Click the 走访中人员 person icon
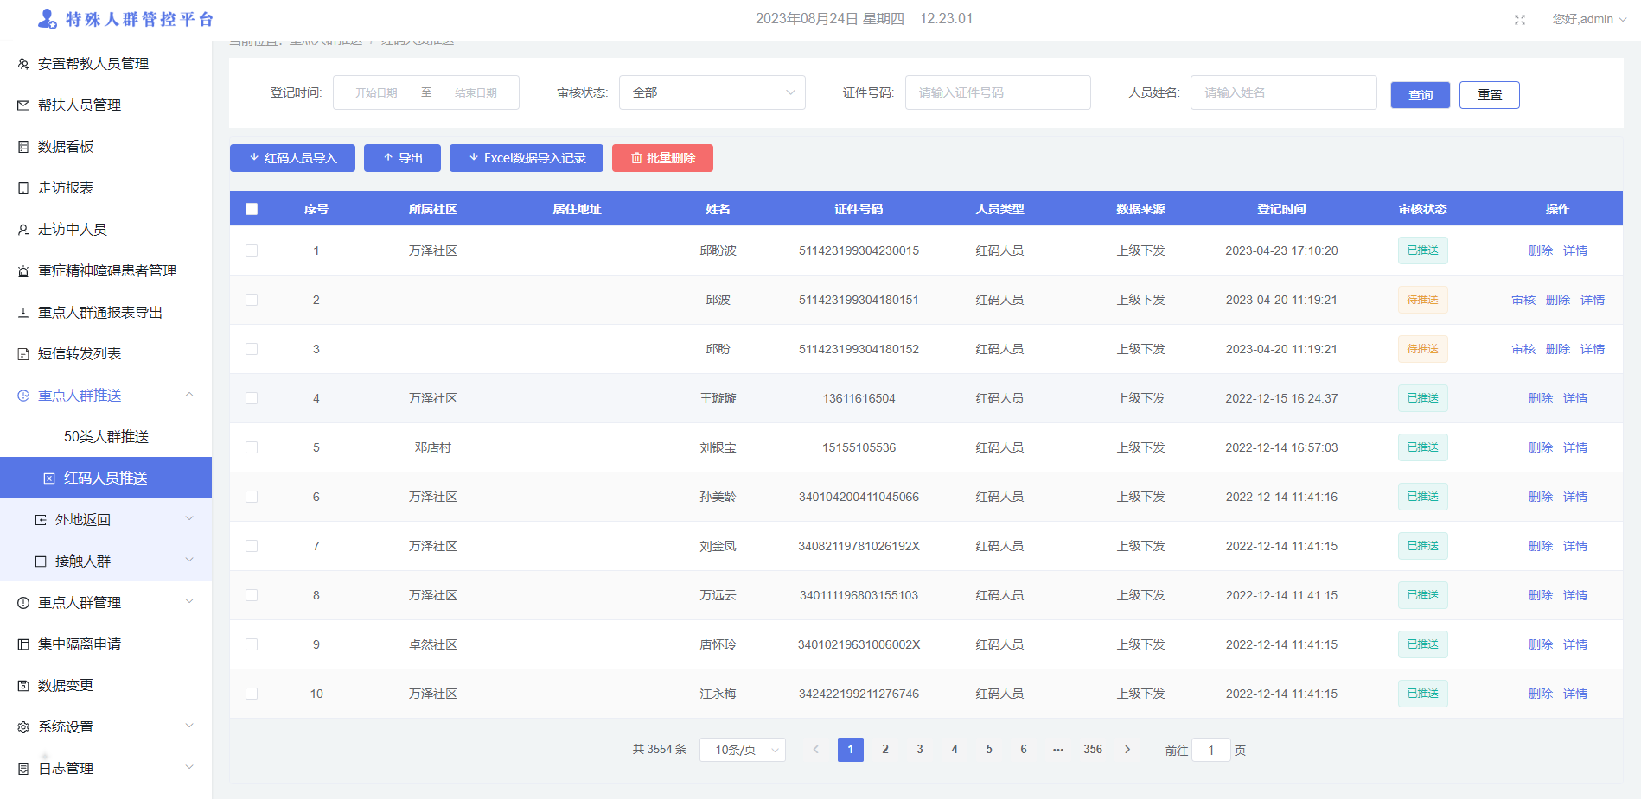The width and height of the screenshot is (1641, 799). (23, 230)
